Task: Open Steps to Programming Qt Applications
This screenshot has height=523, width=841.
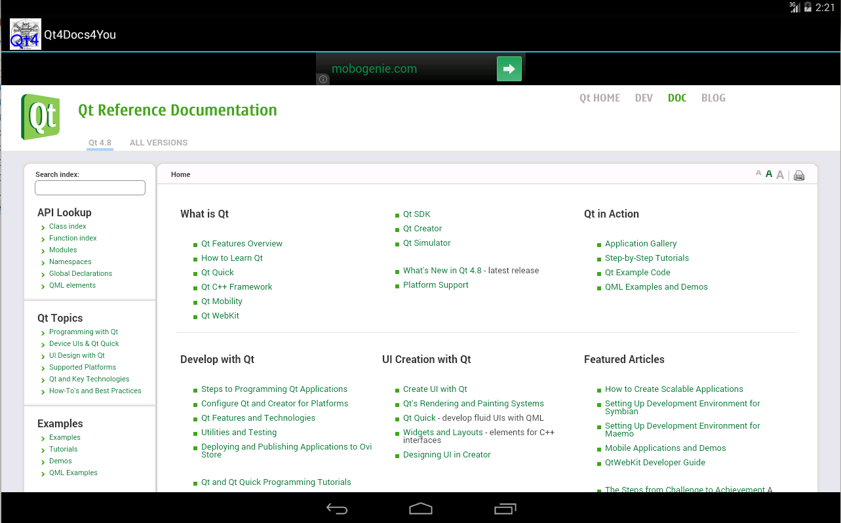Action: 274,389
